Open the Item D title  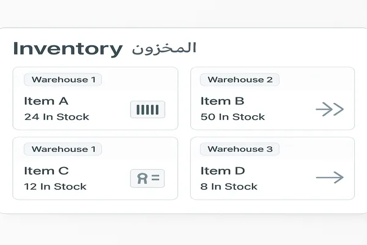pos(223,170)
